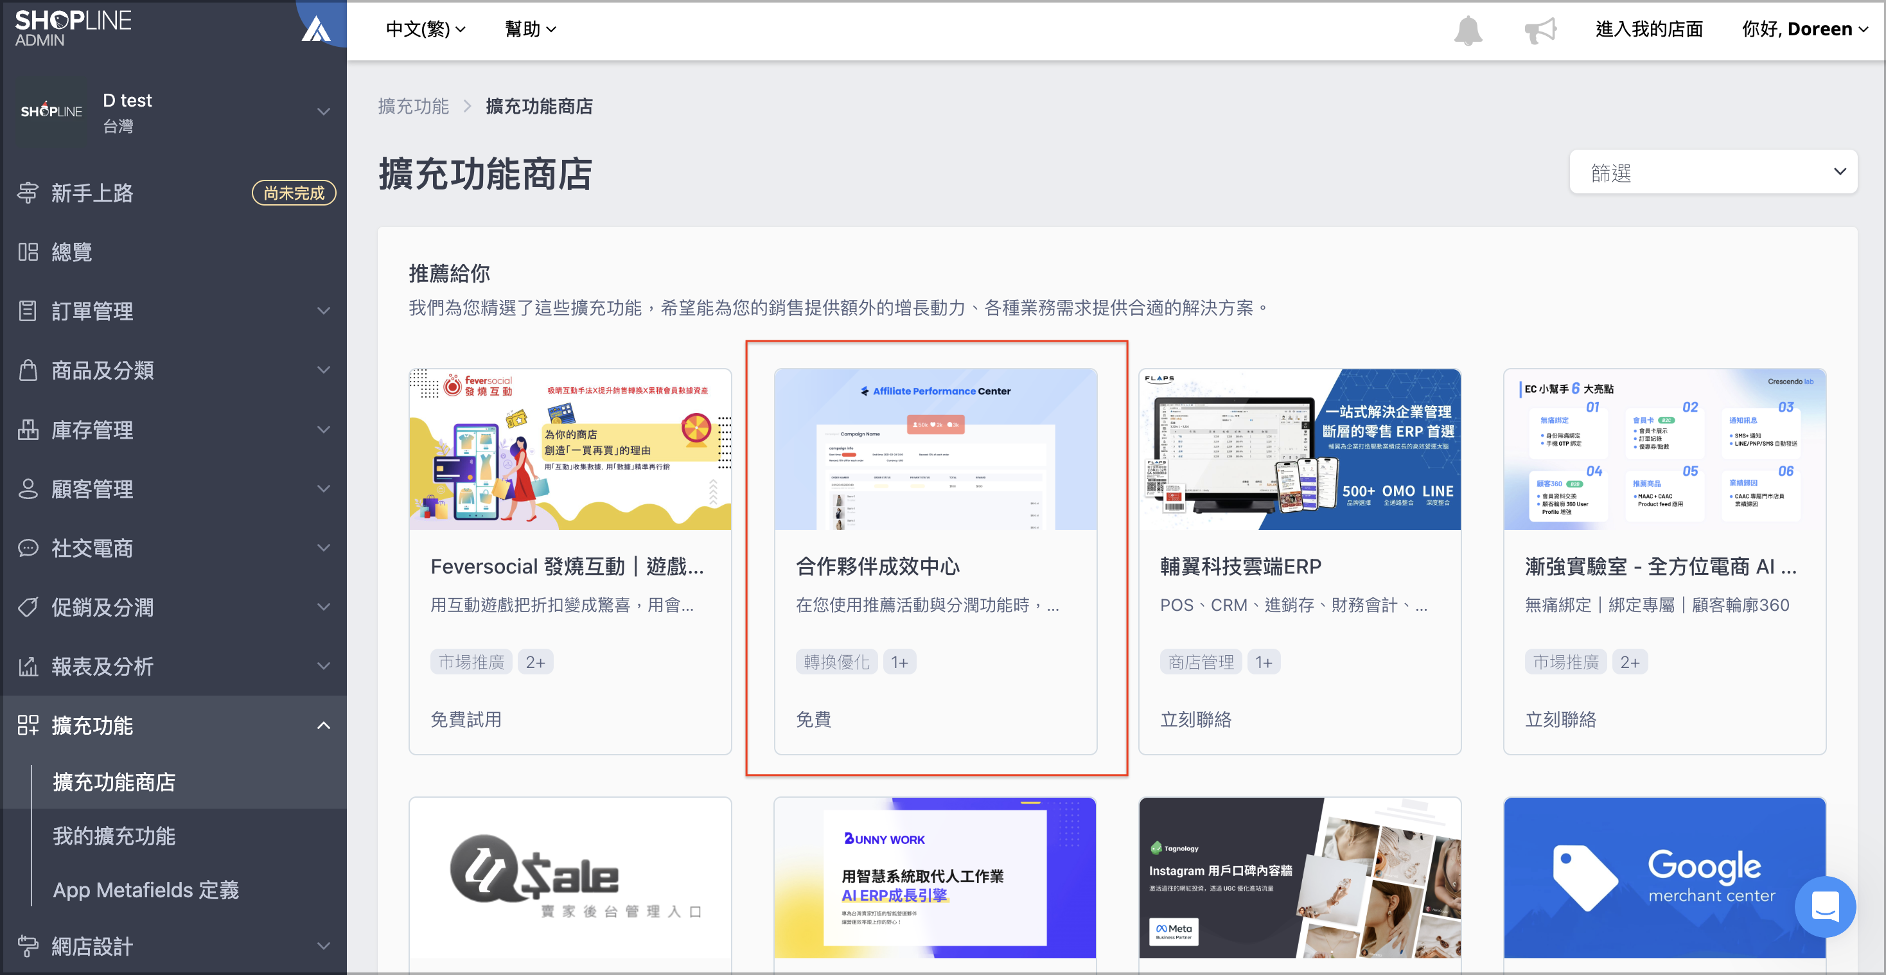The image size is (1886, 975).
Task: Click the 社交電商 chat icon
Action: tap(28, 547)
